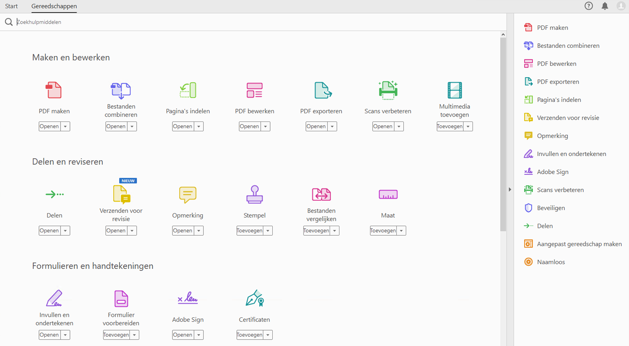Open the PDF exporteren dropdown arrow
The image size is (629, 346).
tap(332, 126)
